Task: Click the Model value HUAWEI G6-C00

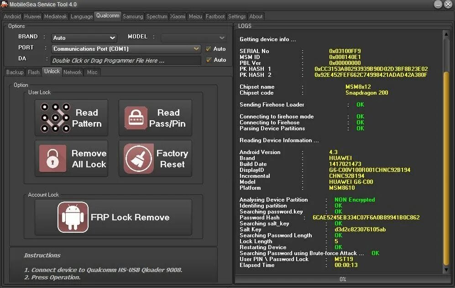Action: coord(351,182)
